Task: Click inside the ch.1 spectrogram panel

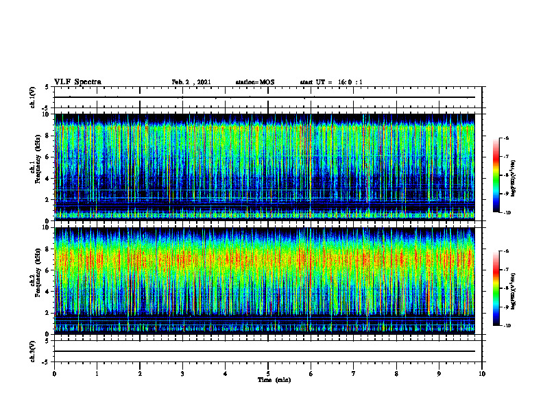Action: point(265,167)
